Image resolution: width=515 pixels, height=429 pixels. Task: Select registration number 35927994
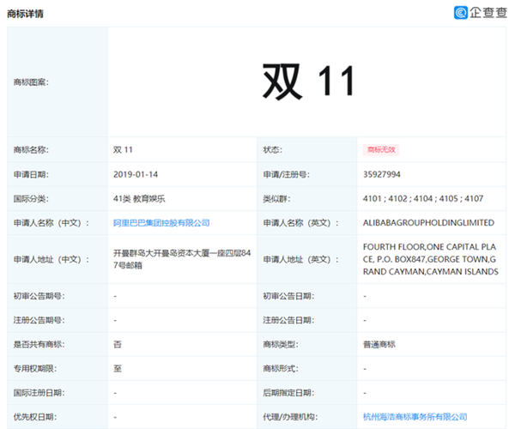tap(382, 174)
